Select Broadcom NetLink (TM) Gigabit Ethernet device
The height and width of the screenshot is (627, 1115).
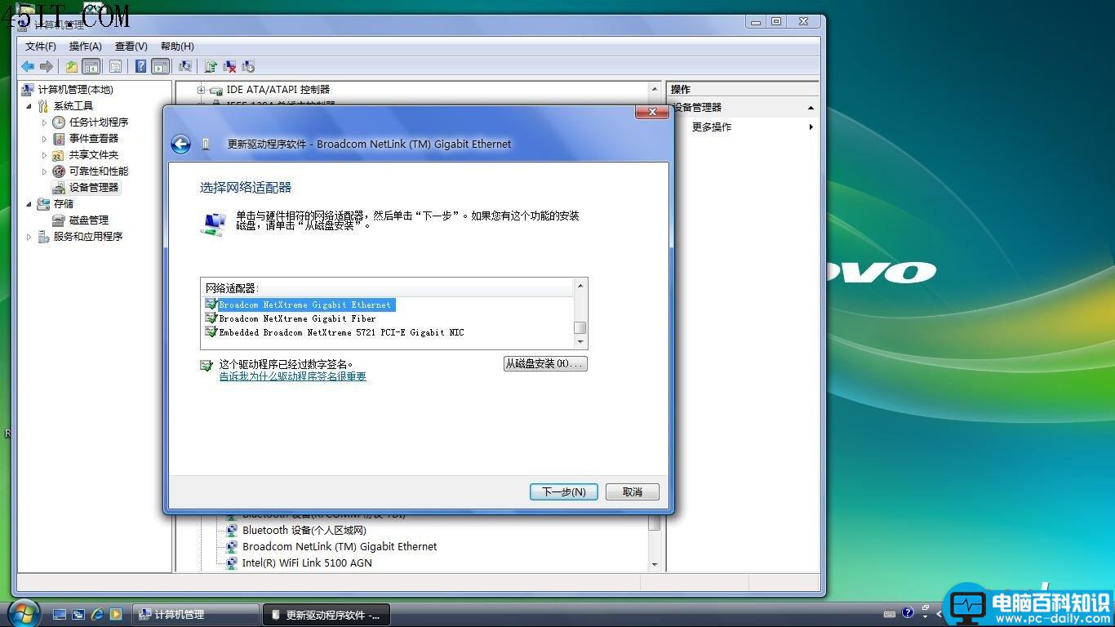pos(340,547)
